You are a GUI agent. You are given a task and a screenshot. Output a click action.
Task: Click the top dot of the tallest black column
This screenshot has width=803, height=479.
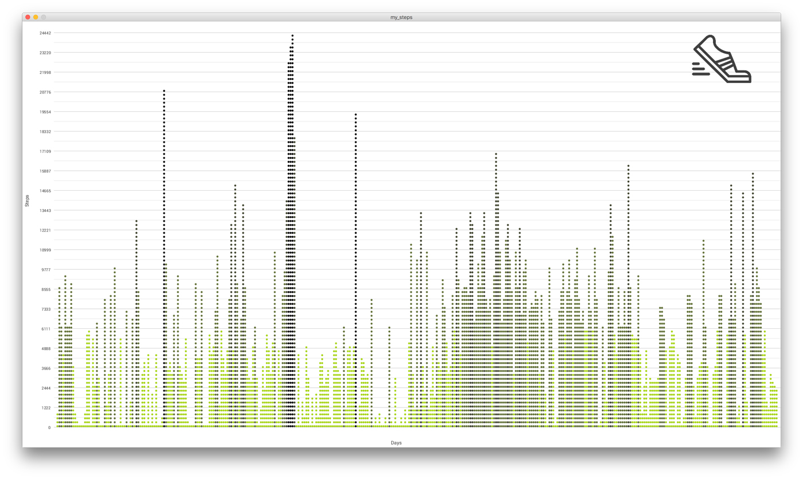click(x=293, y=36)
